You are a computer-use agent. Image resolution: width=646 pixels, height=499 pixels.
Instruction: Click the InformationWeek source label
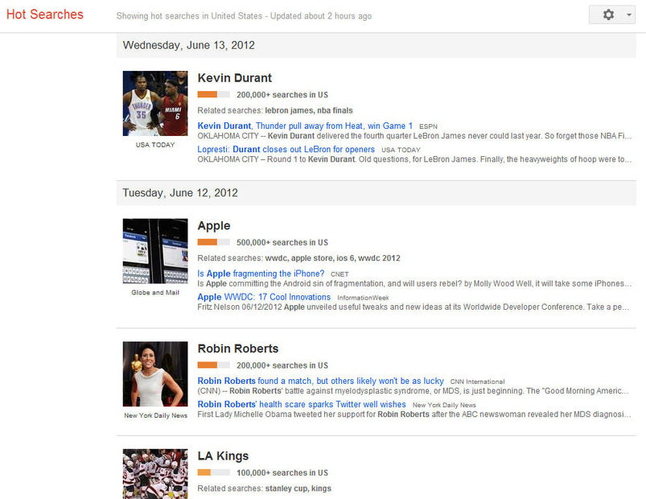[363, 298]
